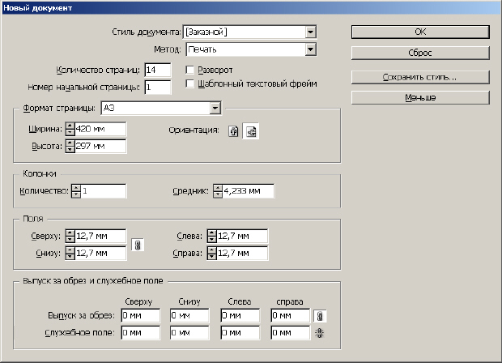Click the Высота value 297 мм

tap(100, 147)
